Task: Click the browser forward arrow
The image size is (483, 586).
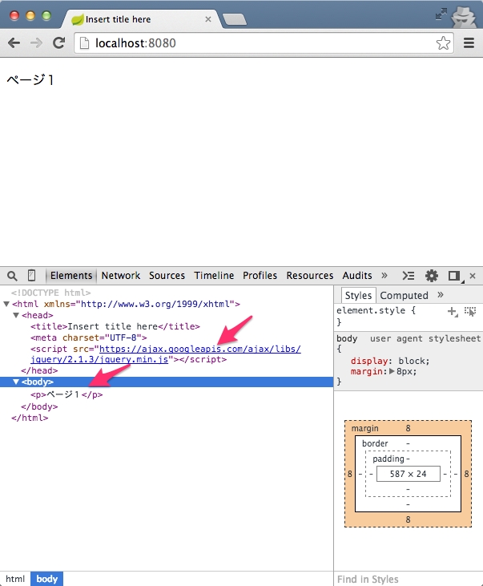Action: coord(36,43)
